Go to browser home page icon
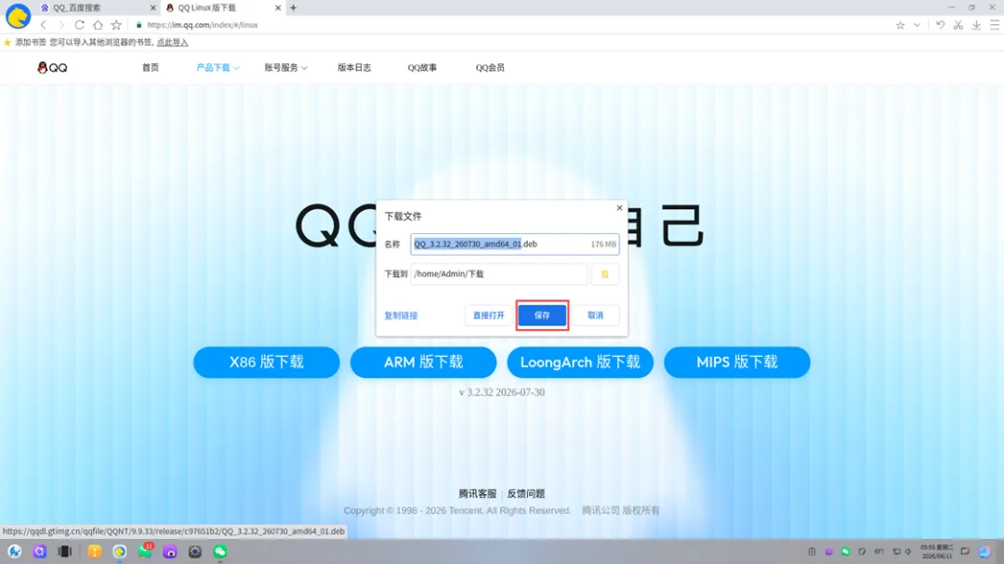 tap(98, 25)
